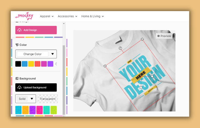Click the rotate handle above the design
This screenshot has width=200, height=128.
120,48
